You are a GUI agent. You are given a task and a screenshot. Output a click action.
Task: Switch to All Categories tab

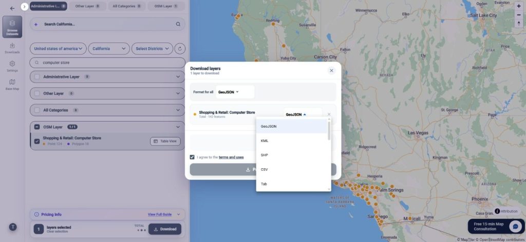pyautogui.click(x=127, y=6)
